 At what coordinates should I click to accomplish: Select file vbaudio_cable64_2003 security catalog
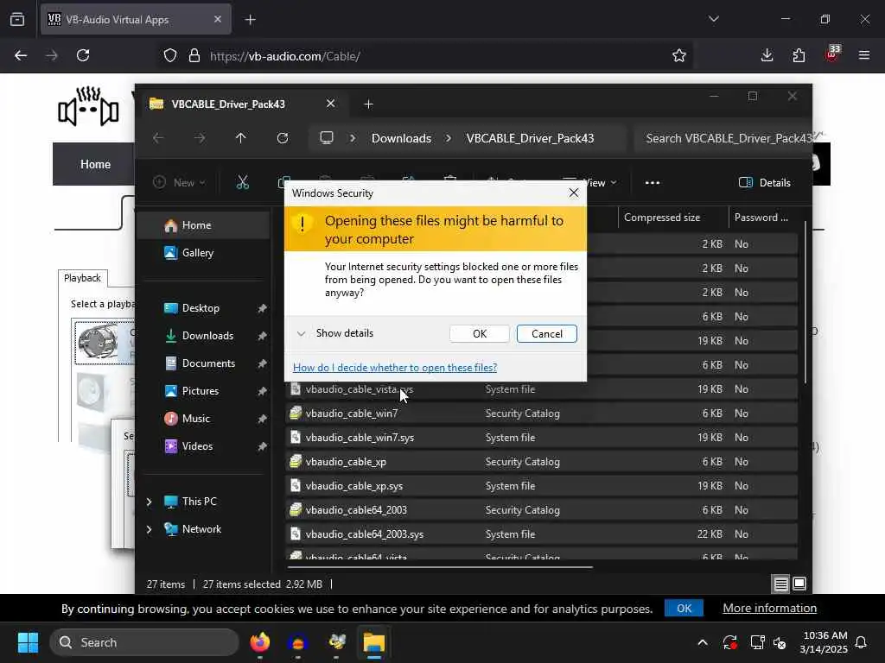[x=541, y=509]
